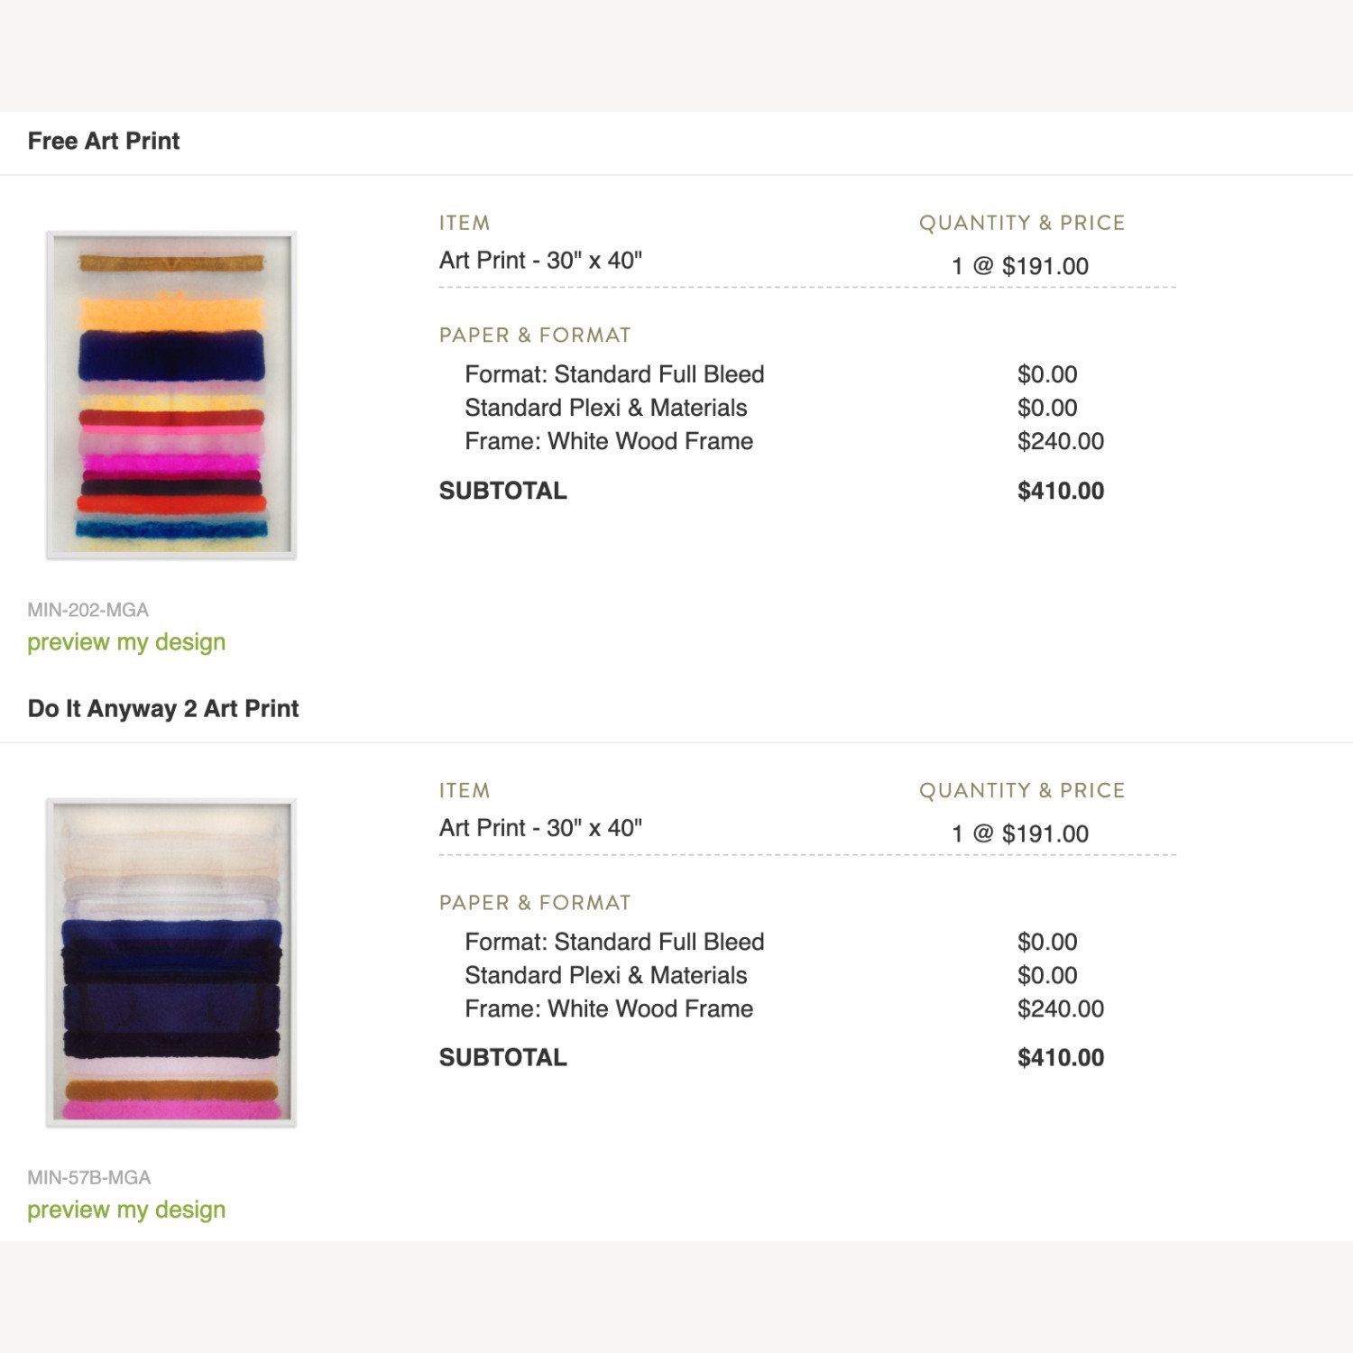Click preview my design under MIN-57B-MGA
Viewport: 1353px width, 1353px height.
click(x=126, y=1210)
